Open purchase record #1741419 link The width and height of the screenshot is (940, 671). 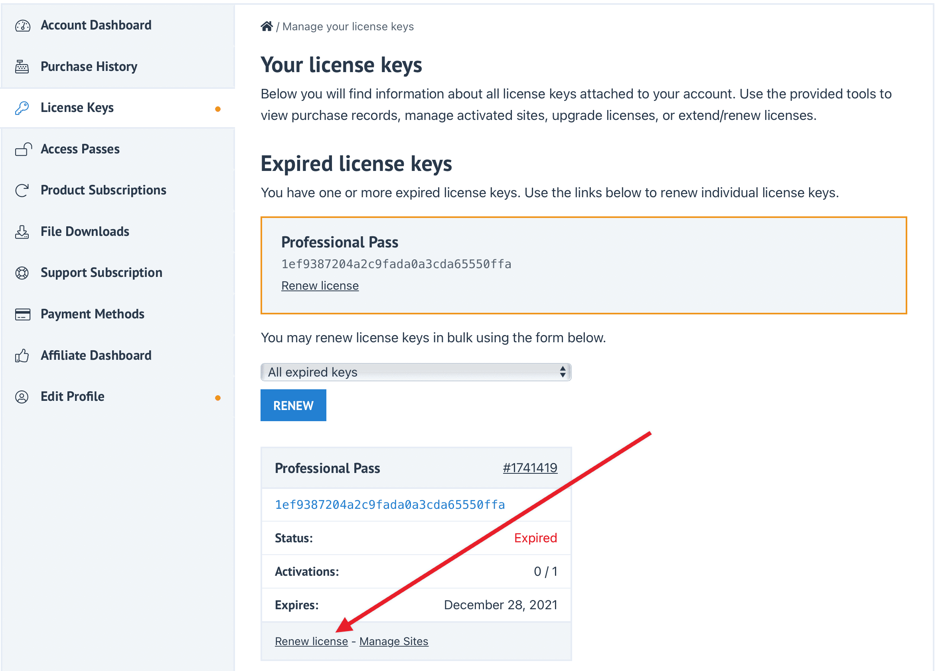pyautogui.click(x=529, y=468)
